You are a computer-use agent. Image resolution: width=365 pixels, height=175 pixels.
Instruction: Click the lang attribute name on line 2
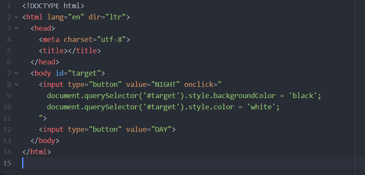tap(55, 17)
